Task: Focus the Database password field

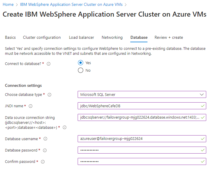Action: [x=142, y=150]
